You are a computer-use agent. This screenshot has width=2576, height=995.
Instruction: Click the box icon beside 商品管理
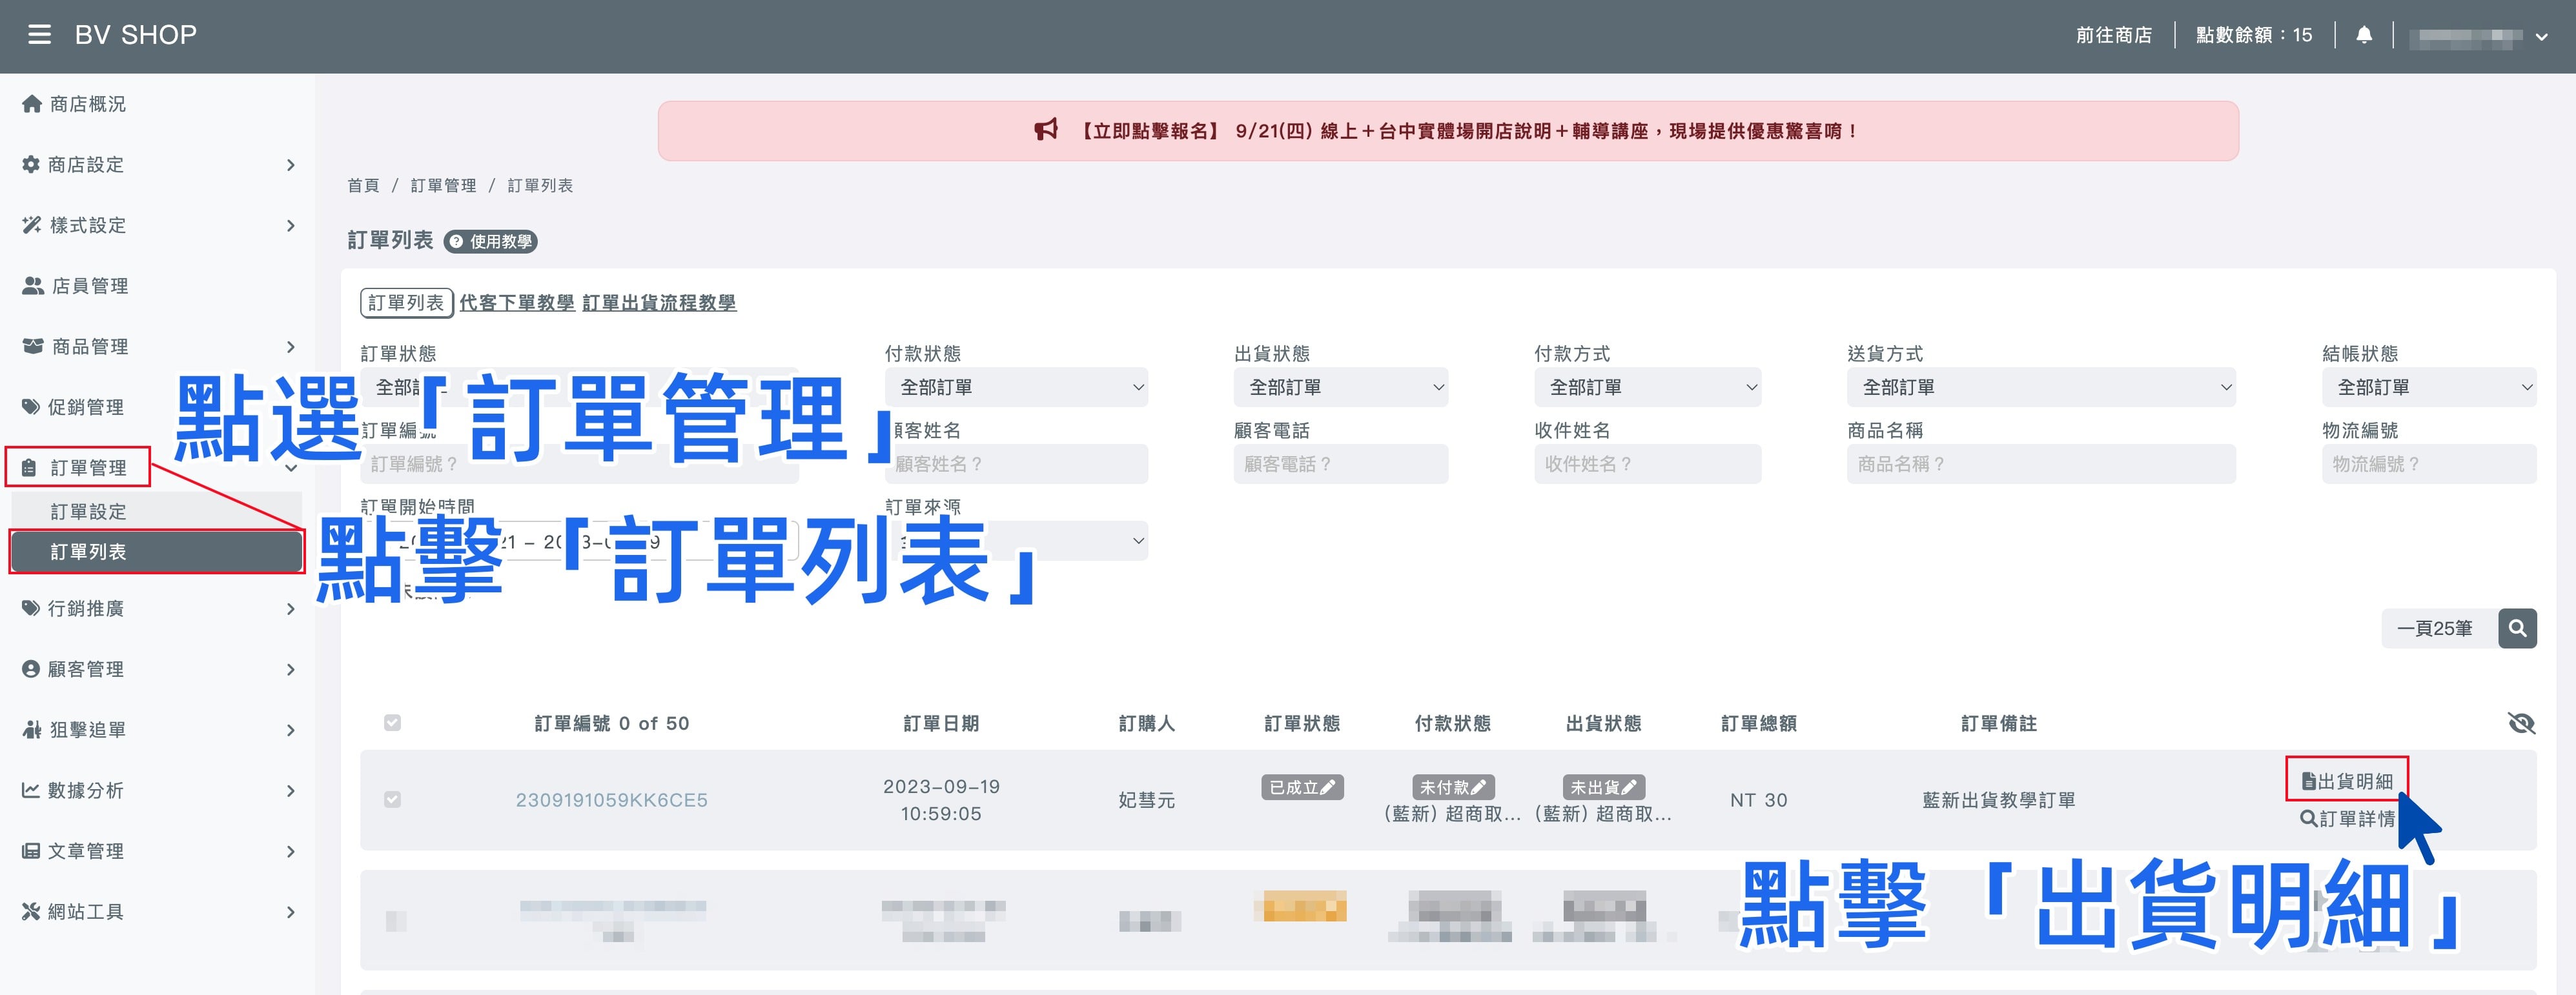click(33, 347)
